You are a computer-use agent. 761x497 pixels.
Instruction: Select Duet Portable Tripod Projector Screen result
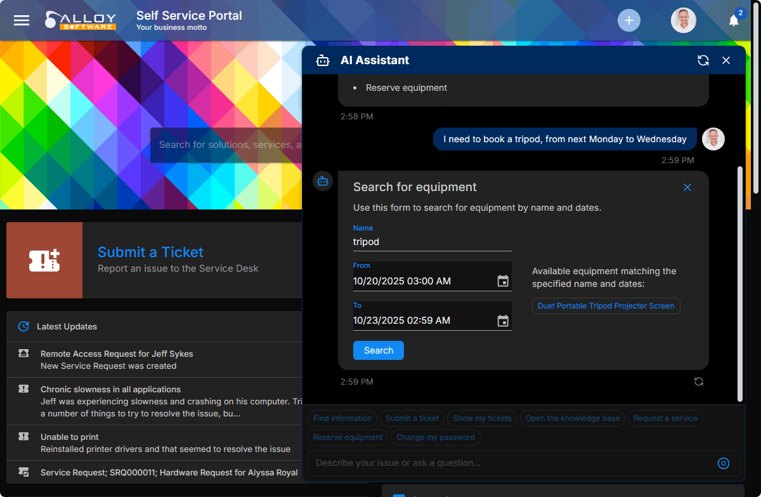coord(606,306)
